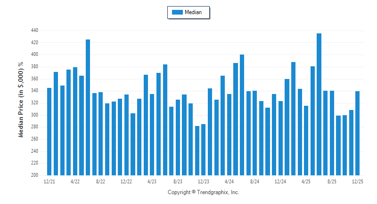
Task: Click the 440 y-axis value
Action: pyautogui.click(x=34, y=31)
